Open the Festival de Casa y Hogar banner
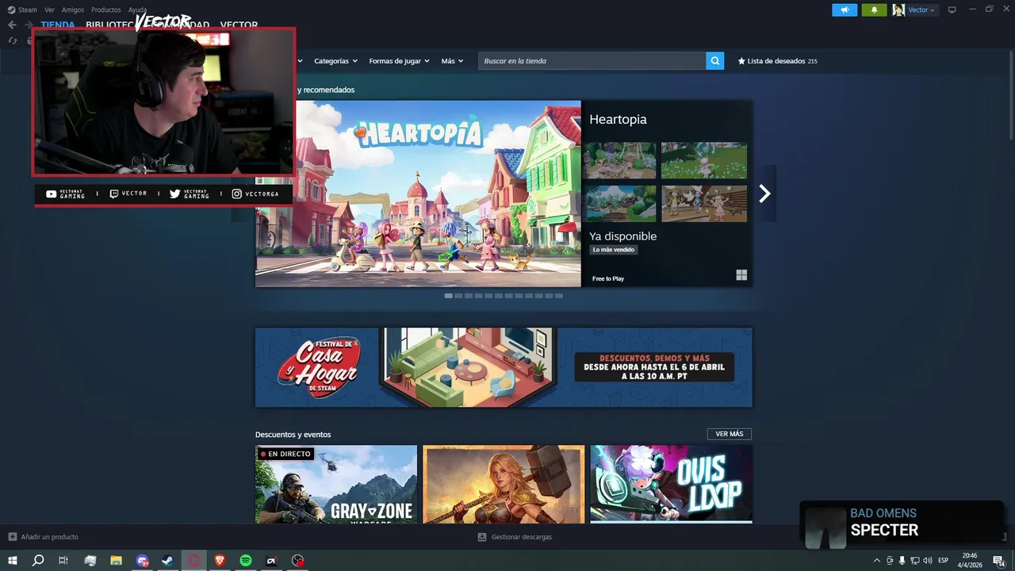The height and width of the screenshot is (571, 1015). pos(504,367)
